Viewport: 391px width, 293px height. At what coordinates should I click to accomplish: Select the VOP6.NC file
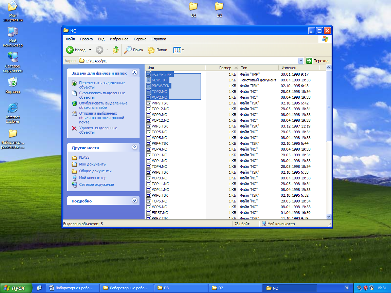156,207
